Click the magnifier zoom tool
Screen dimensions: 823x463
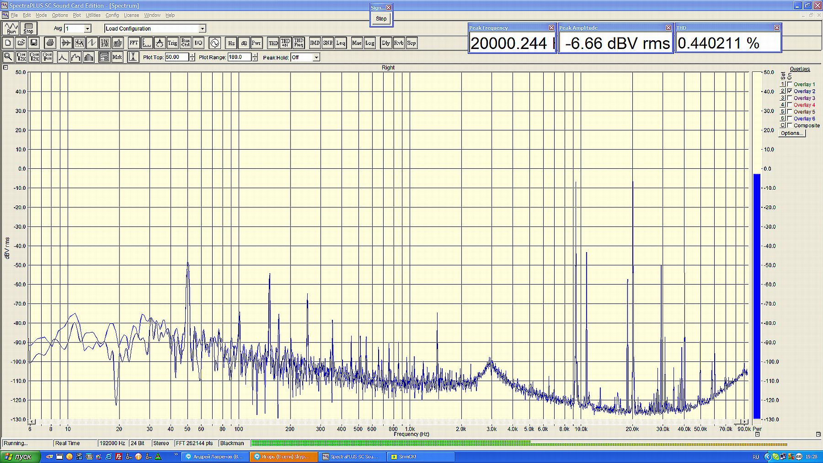click(x=8, y=57)
